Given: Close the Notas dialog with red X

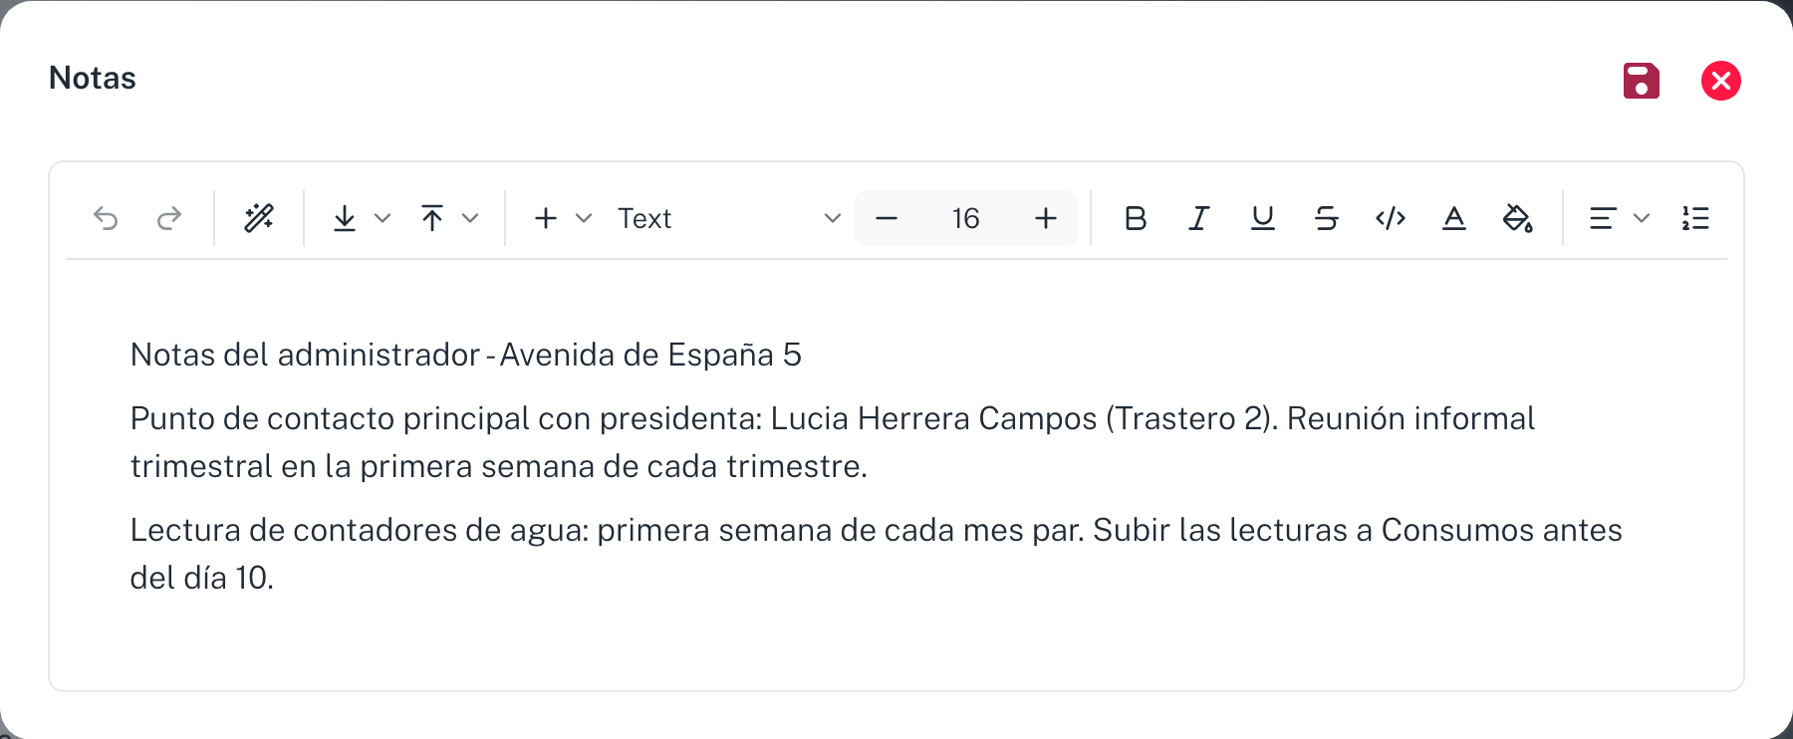Looking at the screenshot, I should click(1721, 81).
